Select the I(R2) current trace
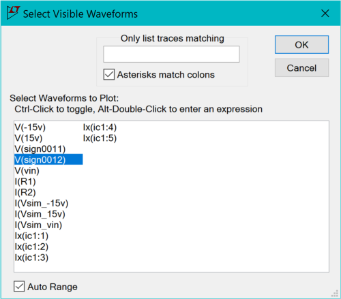This screenshot has height=299, width=341. (x=25, y=192)
